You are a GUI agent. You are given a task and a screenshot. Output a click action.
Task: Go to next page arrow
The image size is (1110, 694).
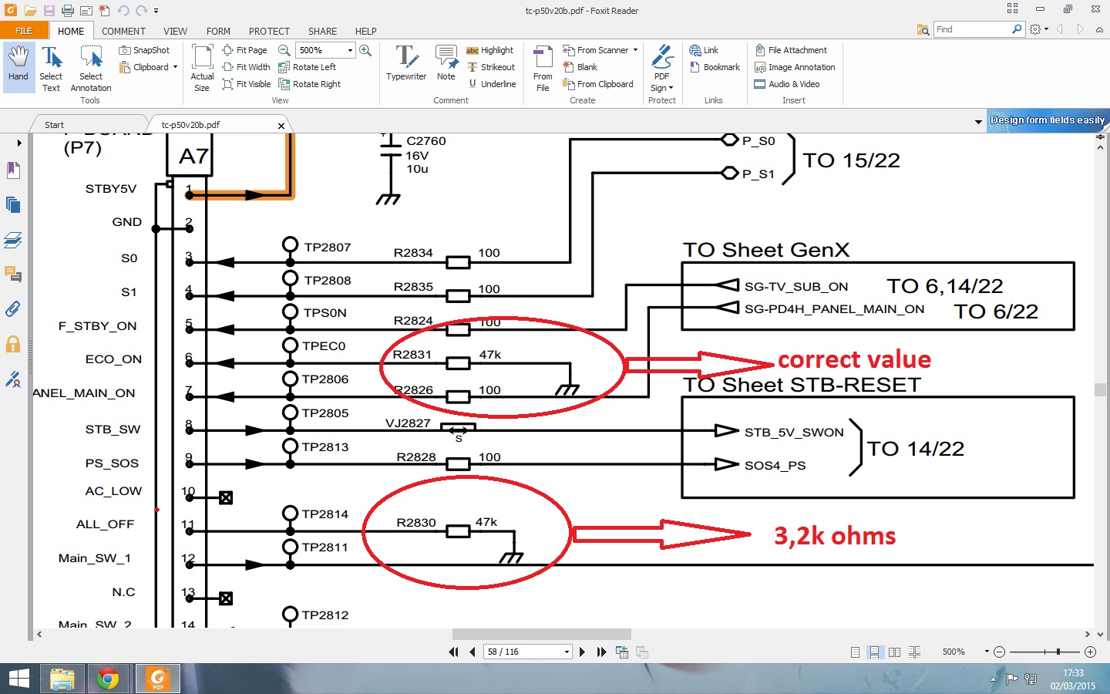pos(582,652)
